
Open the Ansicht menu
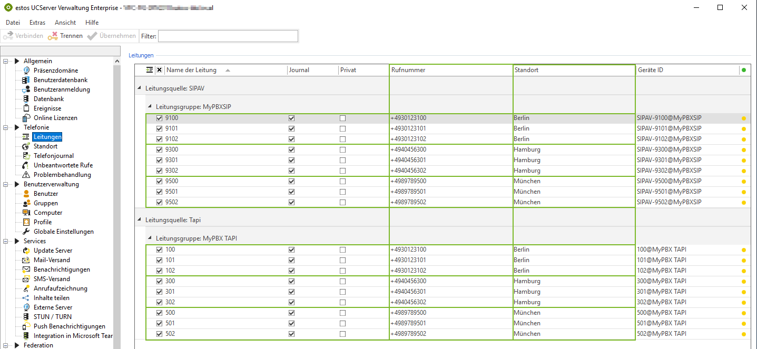coord(65,23)
